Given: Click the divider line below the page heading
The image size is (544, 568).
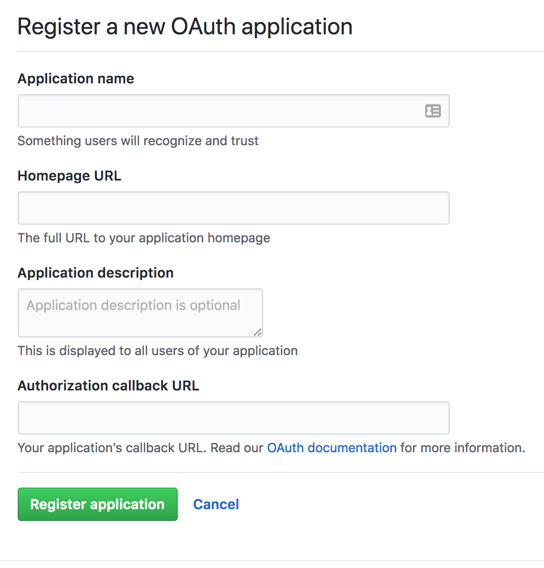Looking at the screenshot, I should point(280,52).
